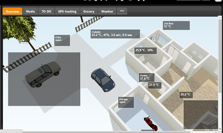Click the gray SUV in the driveway
Viewport: 223px width, 133px height.
(43, 74)
